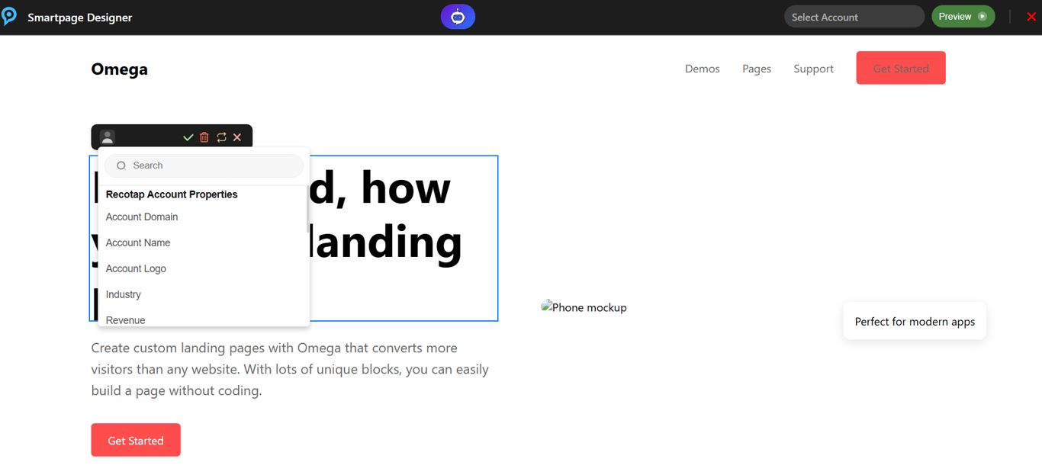The image size is (1042, 475).
Task: Click the Smartpage Designer logo icon
Action: [9, 16]
